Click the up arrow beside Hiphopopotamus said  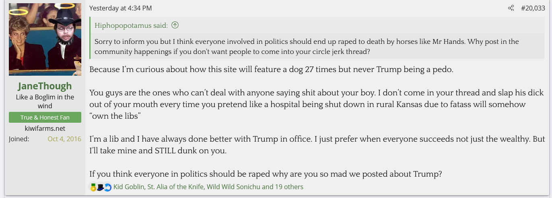click(175, 25)
